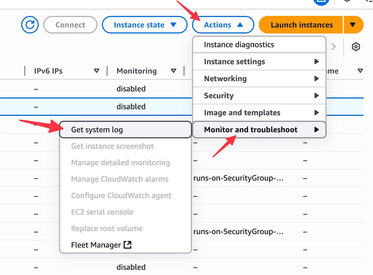Image resolution: width=373 pixels, height=275 pixels.
Task: Click the next page chevron arrow
Action: tap(333, 47)
